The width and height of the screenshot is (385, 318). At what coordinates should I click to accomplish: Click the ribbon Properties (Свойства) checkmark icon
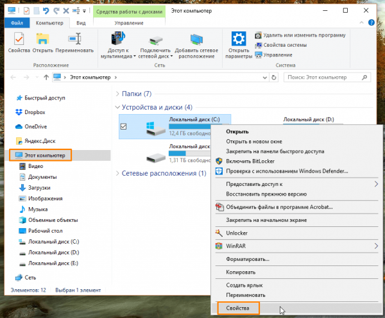pos(19,38)
